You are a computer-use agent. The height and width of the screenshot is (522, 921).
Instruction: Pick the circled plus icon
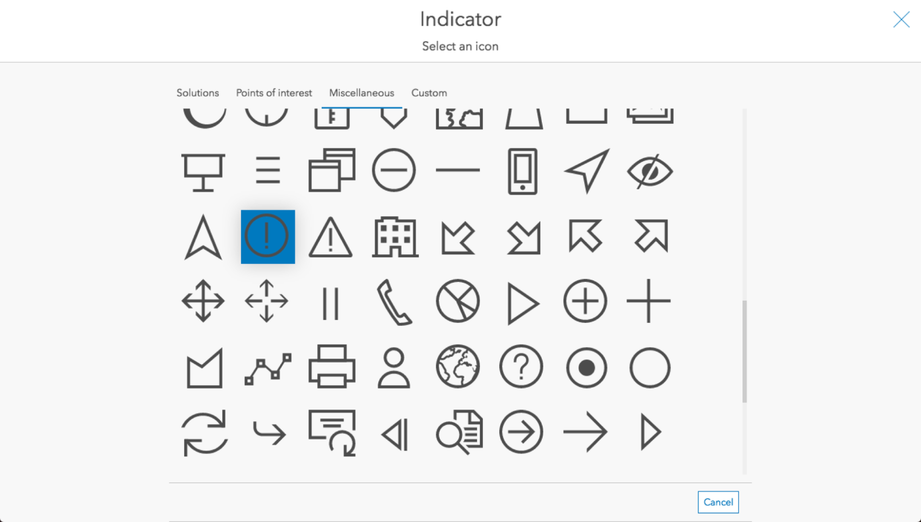click(x=585, y=301)
